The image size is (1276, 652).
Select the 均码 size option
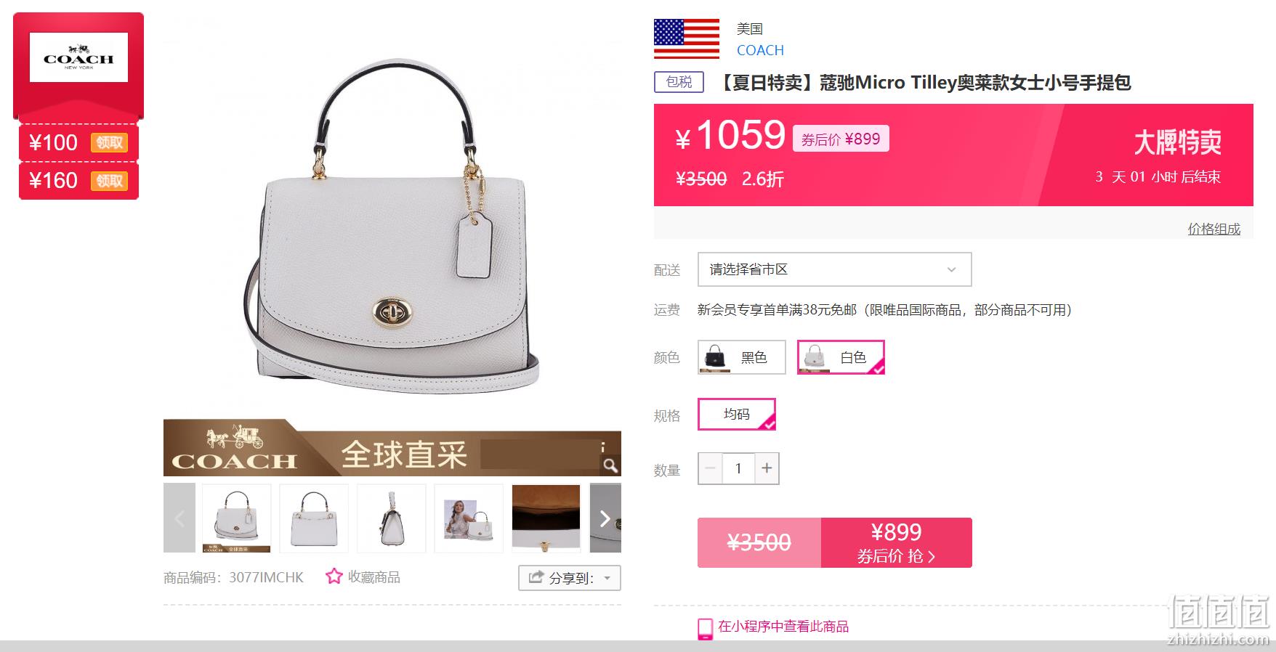point(737,414)
